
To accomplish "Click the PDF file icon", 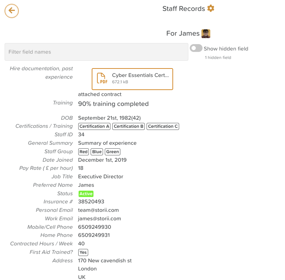I will 102,78.
